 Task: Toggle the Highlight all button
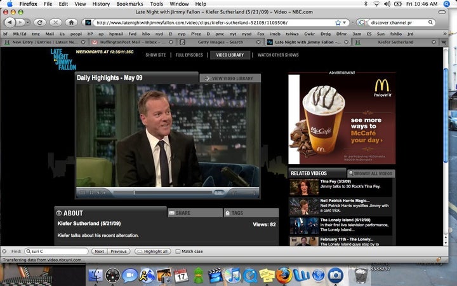pyautogui.click(x=153, y=251)
